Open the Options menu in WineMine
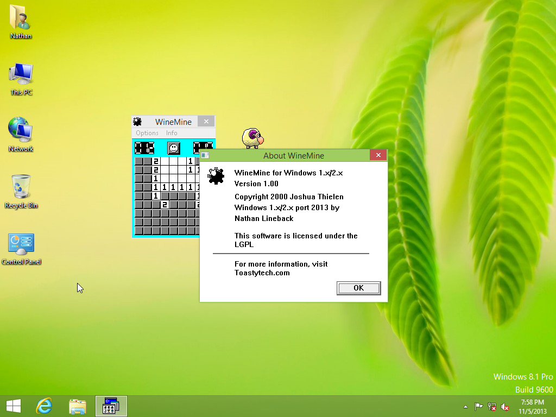Image resolution: width=556 pixels, height=417 pixels. 147,133
